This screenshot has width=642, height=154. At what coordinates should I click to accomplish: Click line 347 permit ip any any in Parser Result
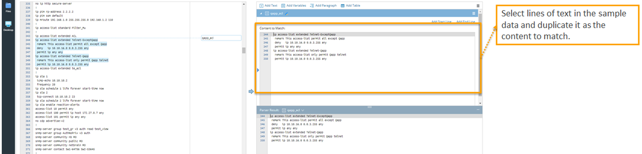point(284,128)
